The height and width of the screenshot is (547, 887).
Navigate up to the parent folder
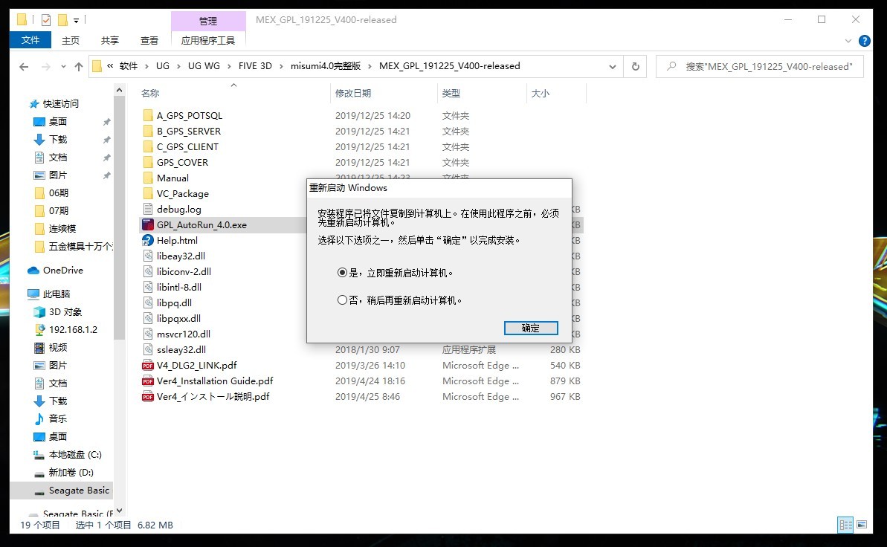78,66
